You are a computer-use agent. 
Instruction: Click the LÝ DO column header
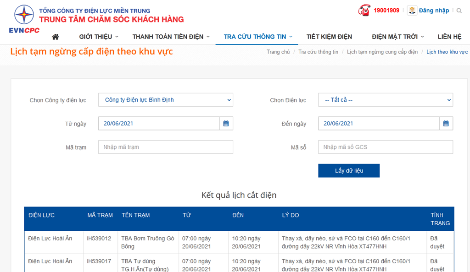[x=291, y=215]
